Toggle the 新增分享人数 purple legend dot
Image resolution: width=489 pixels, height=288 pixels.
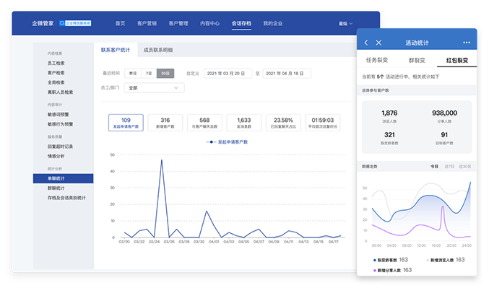[375, 270]
